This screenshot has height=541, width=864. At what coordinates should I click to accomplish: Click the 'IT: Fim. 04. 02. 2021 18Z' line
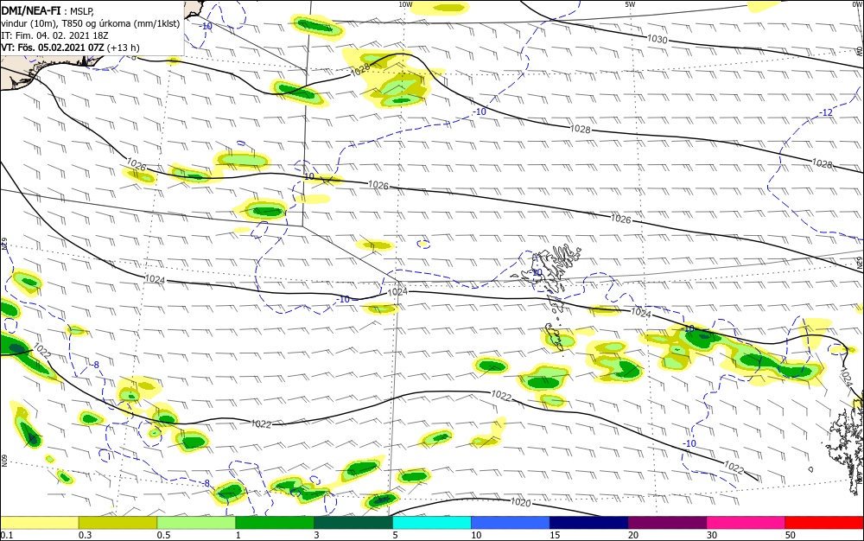[x=54, y=35]
